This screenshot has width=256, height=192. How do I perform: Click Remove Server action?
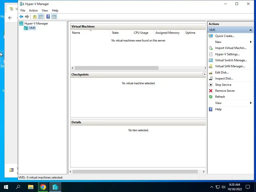pyautogui.click(x=225, y=91)
